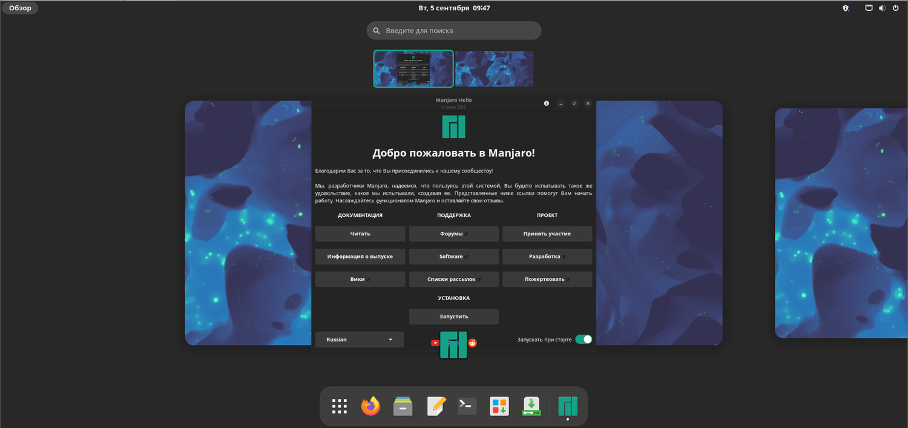Open the YouTube link icon

point(435,343)
